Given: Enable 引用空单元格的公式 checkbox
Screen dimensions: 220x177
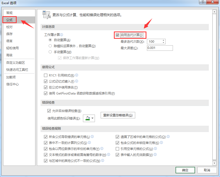Looking at the screenshot, I should point(118,149).
